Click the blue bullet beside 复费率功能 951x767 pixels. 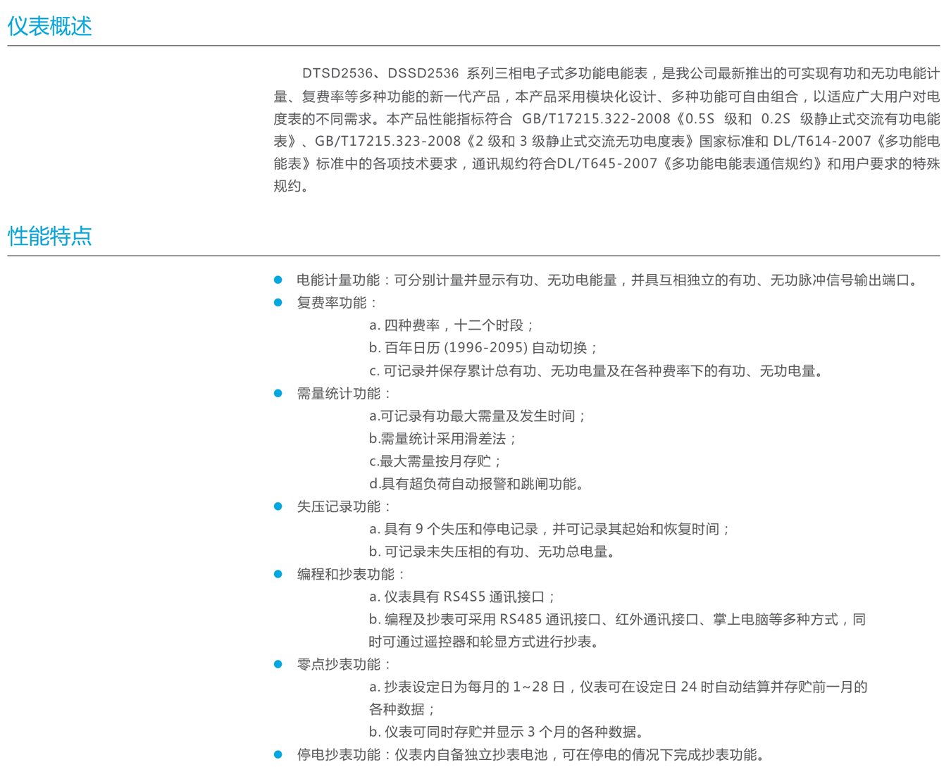pos(278,303)
